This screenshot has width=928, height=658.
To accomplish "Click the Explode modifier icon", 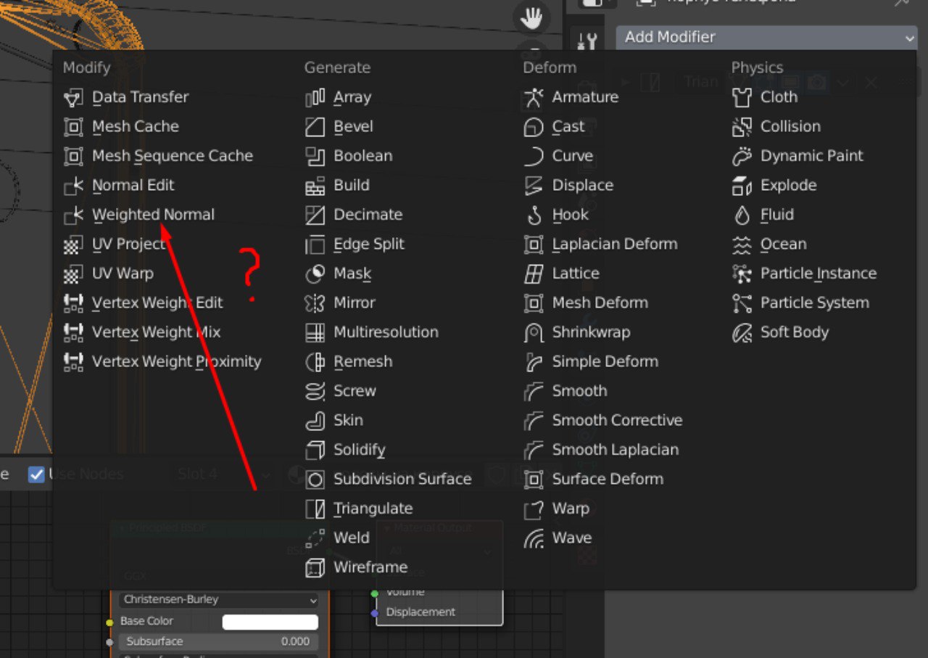I will pyautogui.click(x=742, y=186).
